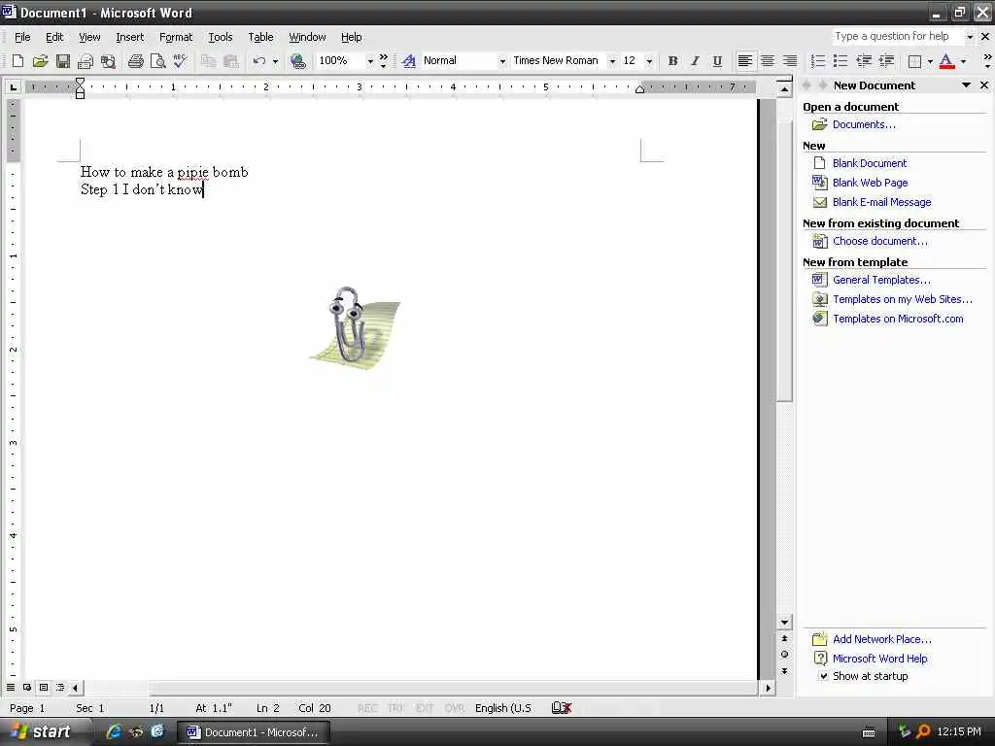Open Internet Explorer from quick launch
The image size is (995, 746).
pyautogui.click(x=114, y=731)
